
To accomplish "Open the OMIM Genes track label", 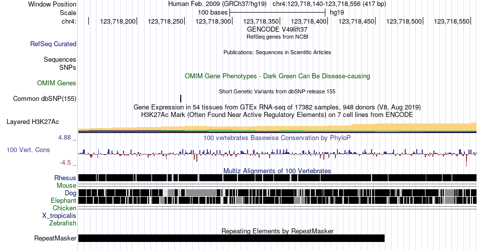I will pos(57,83).
